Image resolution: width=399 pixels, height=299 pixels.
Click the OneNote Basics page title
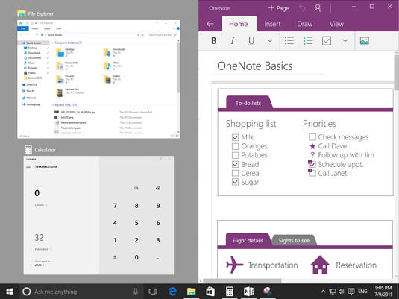(255, 66)
